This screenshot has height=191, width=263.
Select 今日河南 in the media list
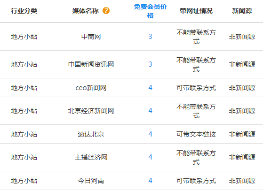[91, 181]
